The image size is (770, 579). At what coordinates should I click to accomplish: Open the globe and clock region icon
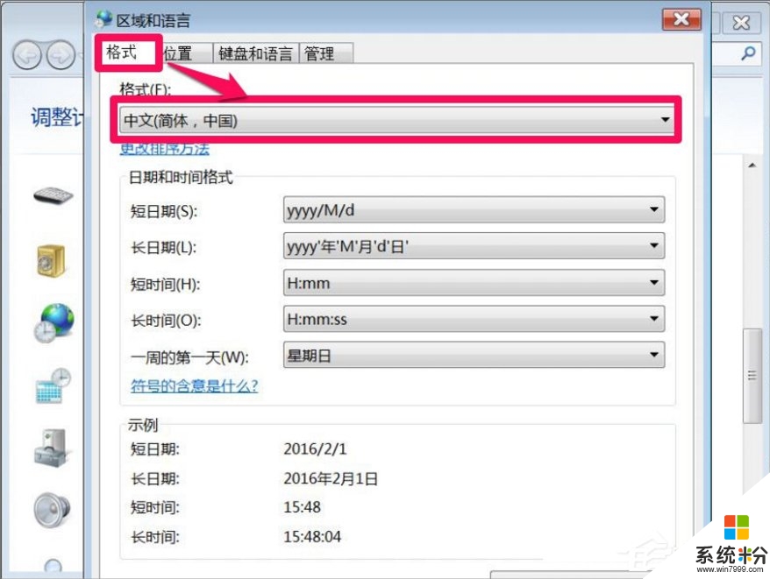click(54, 322)
